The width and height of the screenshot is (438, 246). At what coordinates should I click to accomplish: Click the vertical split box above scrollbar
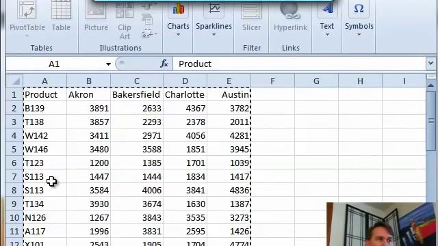click(x=431, y=77)
